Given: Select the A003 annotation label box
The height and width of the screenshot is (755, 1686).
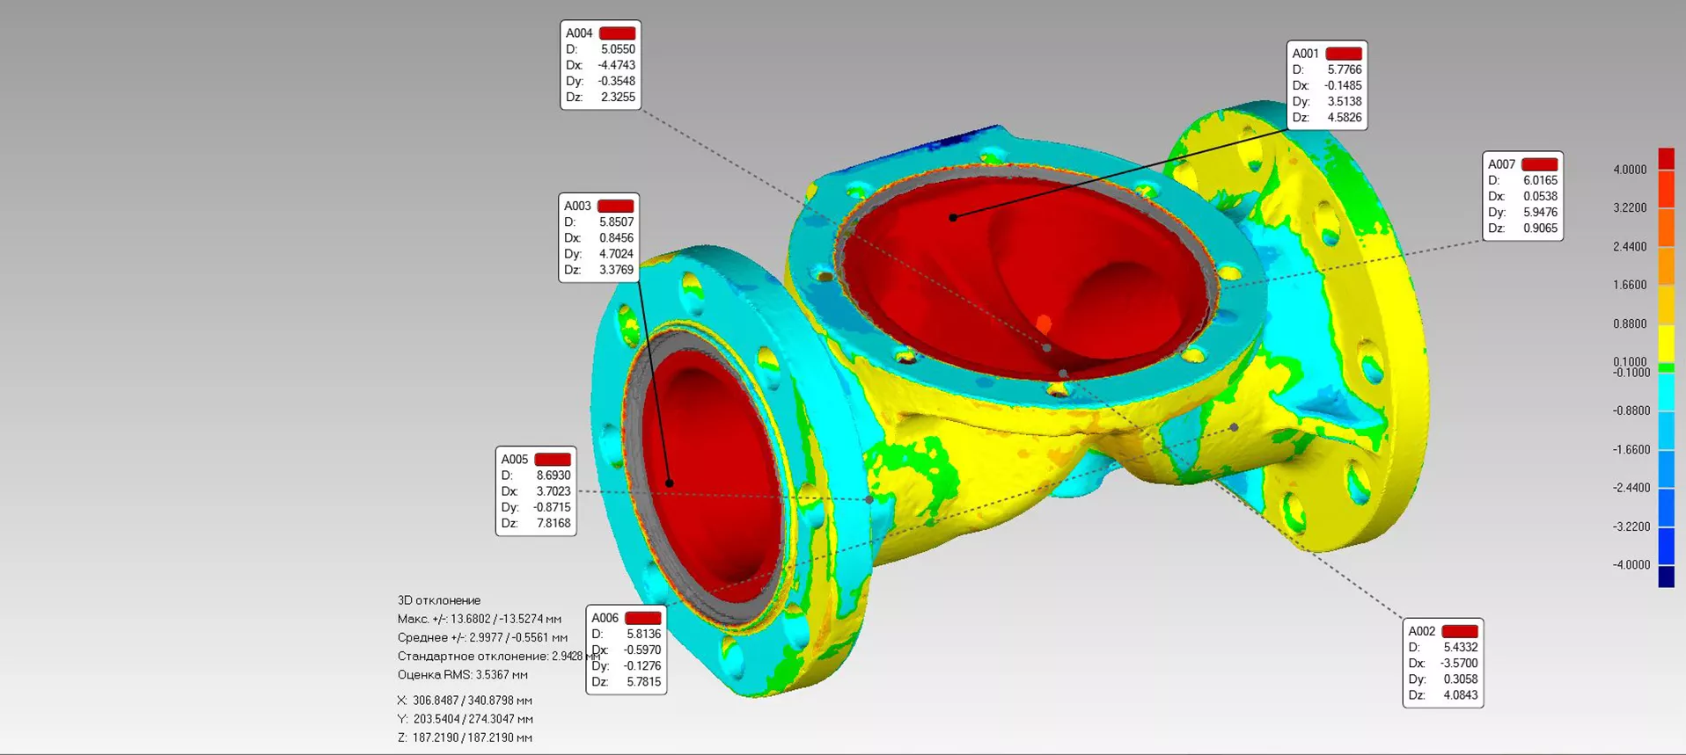Looking at the screenshot, I should [x=598, y=238].
